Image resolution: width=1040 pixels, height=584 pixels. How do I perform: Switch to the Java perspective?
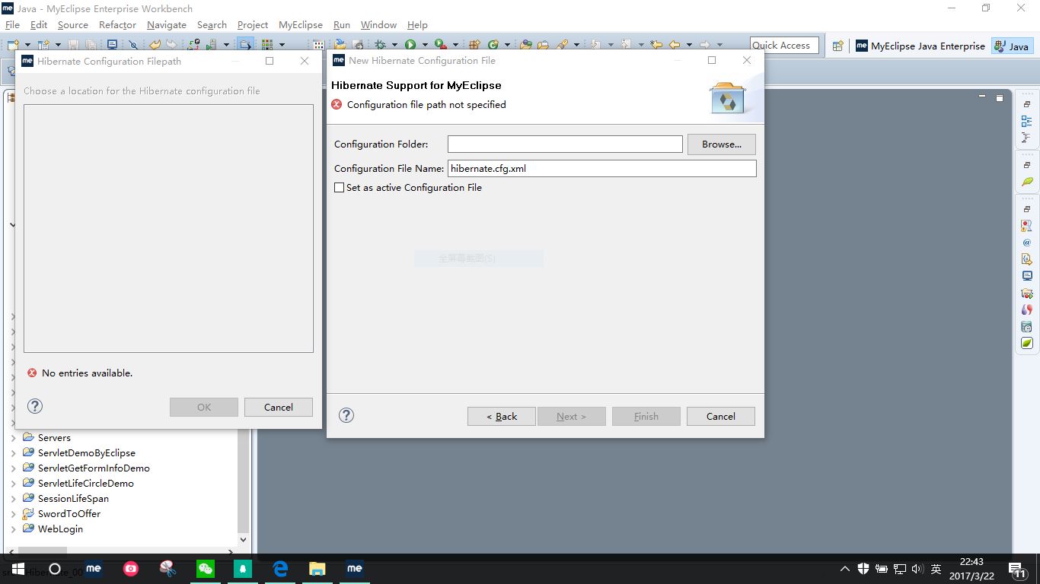(x=1012, y=46)
